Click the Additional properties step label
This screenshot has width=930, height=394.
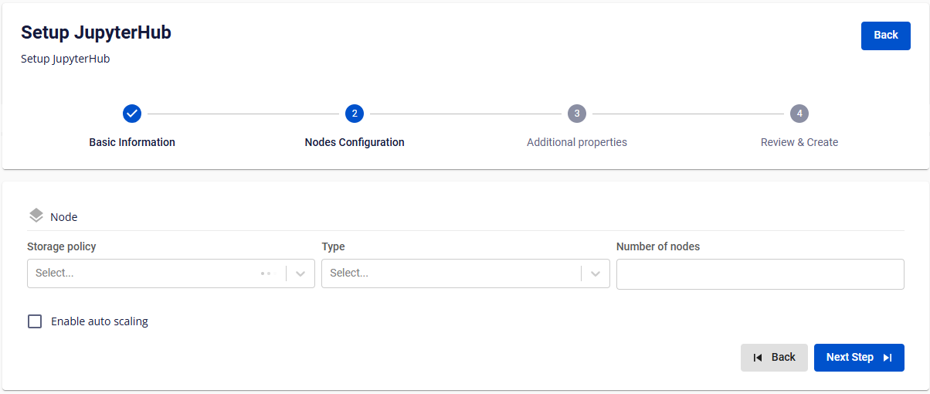pos(577,142)
